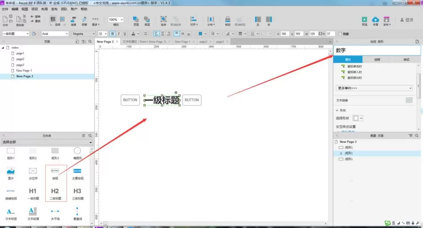Open the 更多事件>>> dropdown
Image resolution: width=423 pixels, height=228 pixels.
[374, 88]
